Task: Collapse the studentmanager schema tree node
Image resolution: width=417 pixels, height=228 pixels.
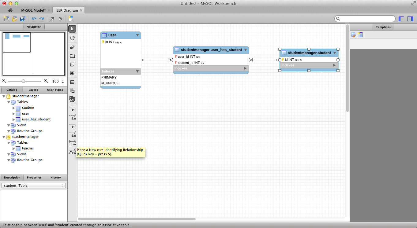Action: coord(4,96)
